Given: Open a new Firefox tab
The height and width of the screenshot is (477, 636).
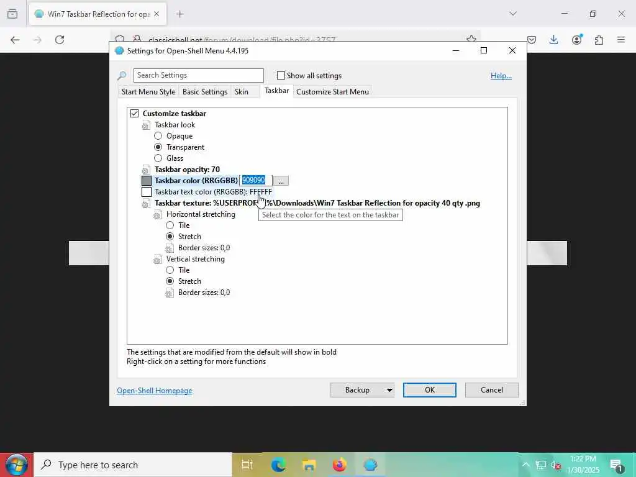Looking at the screenshot, I should 180,14.
